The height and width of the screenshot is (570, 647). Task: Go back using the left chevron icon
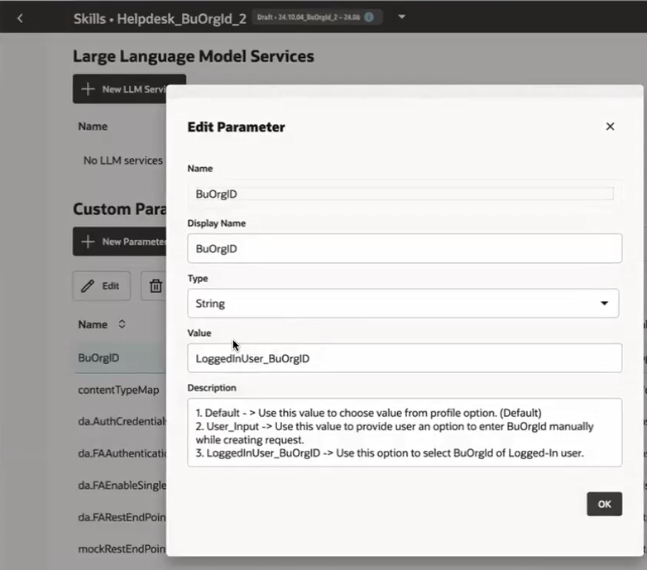click(x=20, y=18)
